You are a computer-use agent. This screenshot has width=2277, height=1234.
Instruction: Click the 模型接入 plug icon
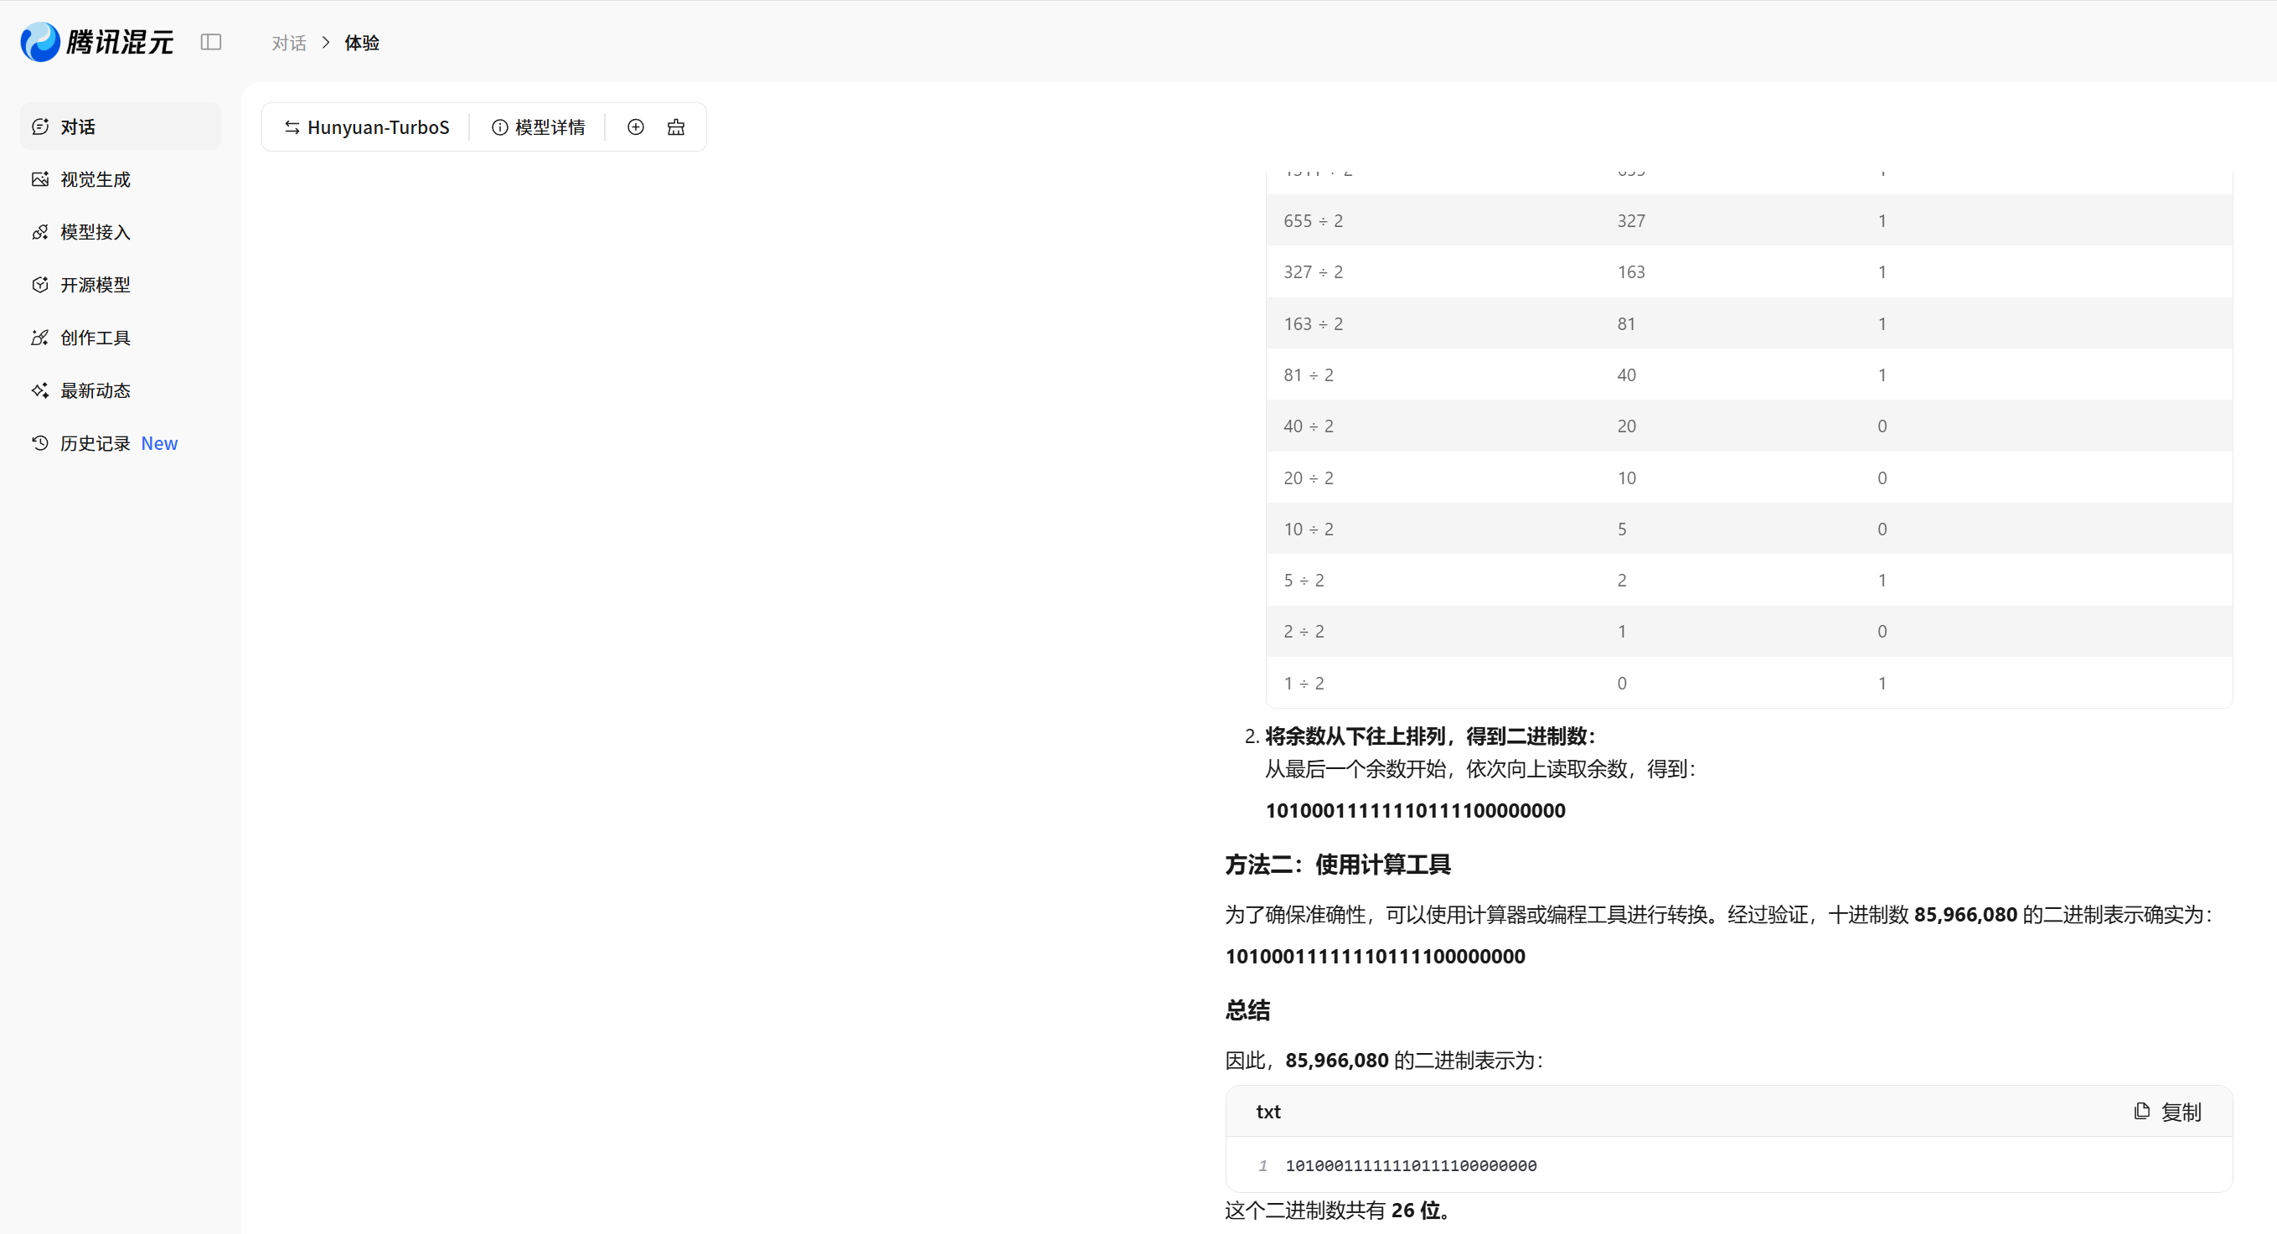coord(39,231)
